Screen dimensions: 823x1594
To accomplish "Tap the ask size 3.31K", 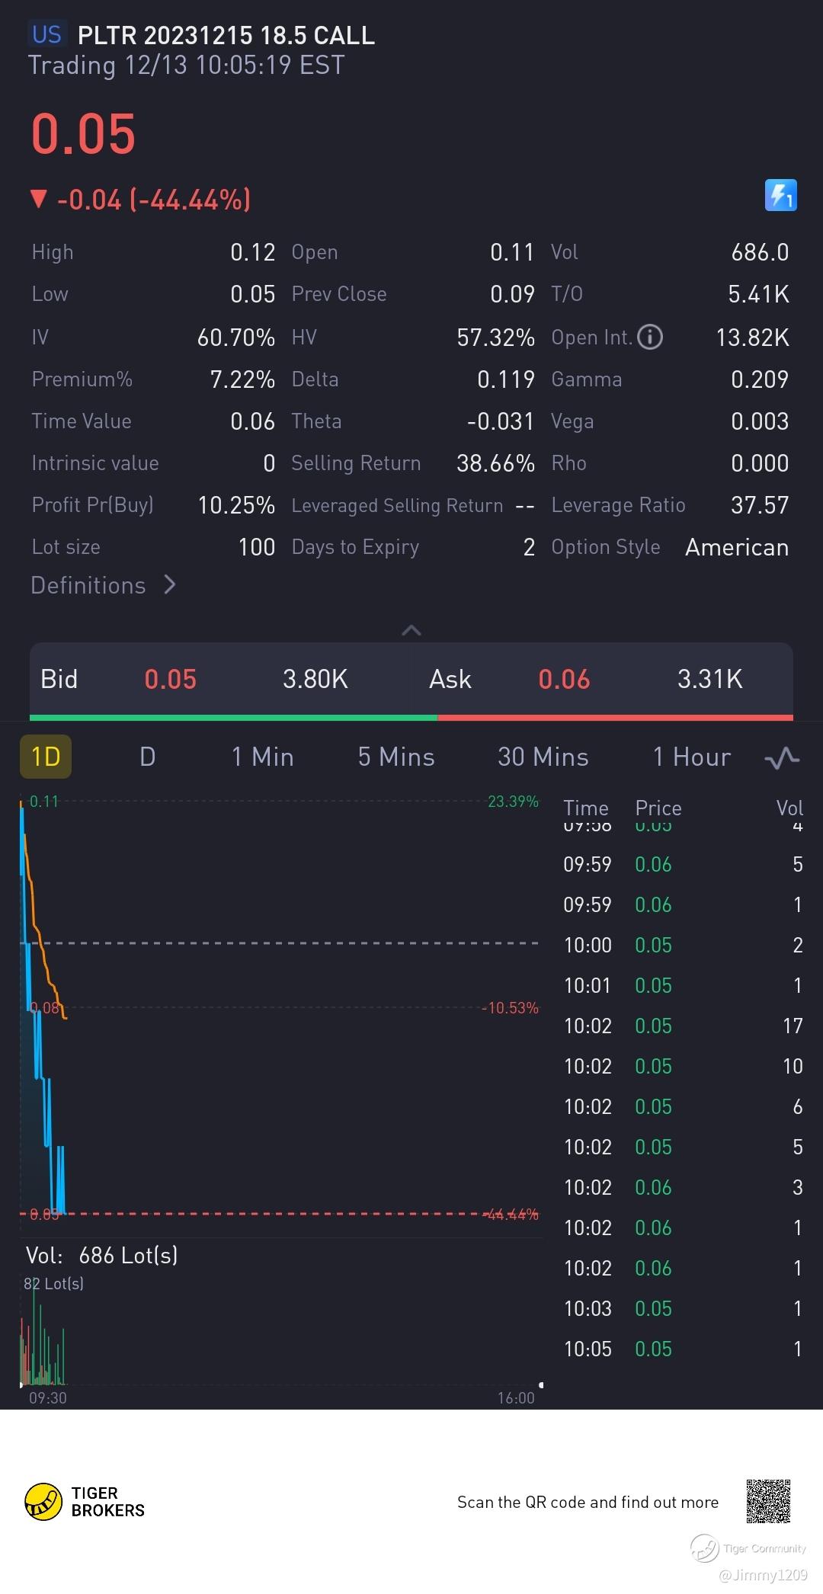I will pos(709,679).
